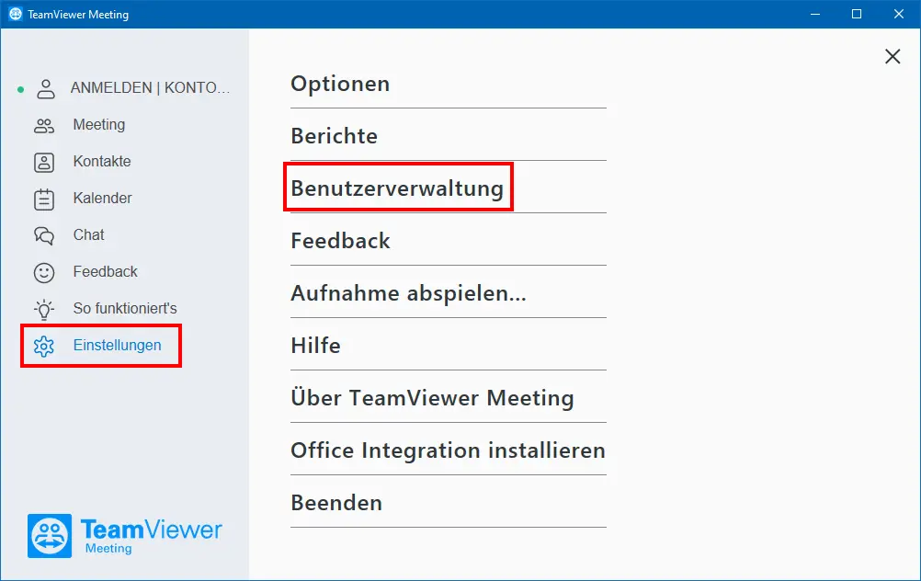Open the Hilfe menu item

(449, 346)
